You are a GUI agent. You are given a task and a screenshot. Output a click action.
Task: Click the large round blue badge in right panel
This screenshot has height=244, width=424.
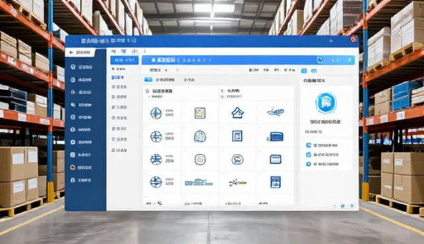tap(326, 103)
